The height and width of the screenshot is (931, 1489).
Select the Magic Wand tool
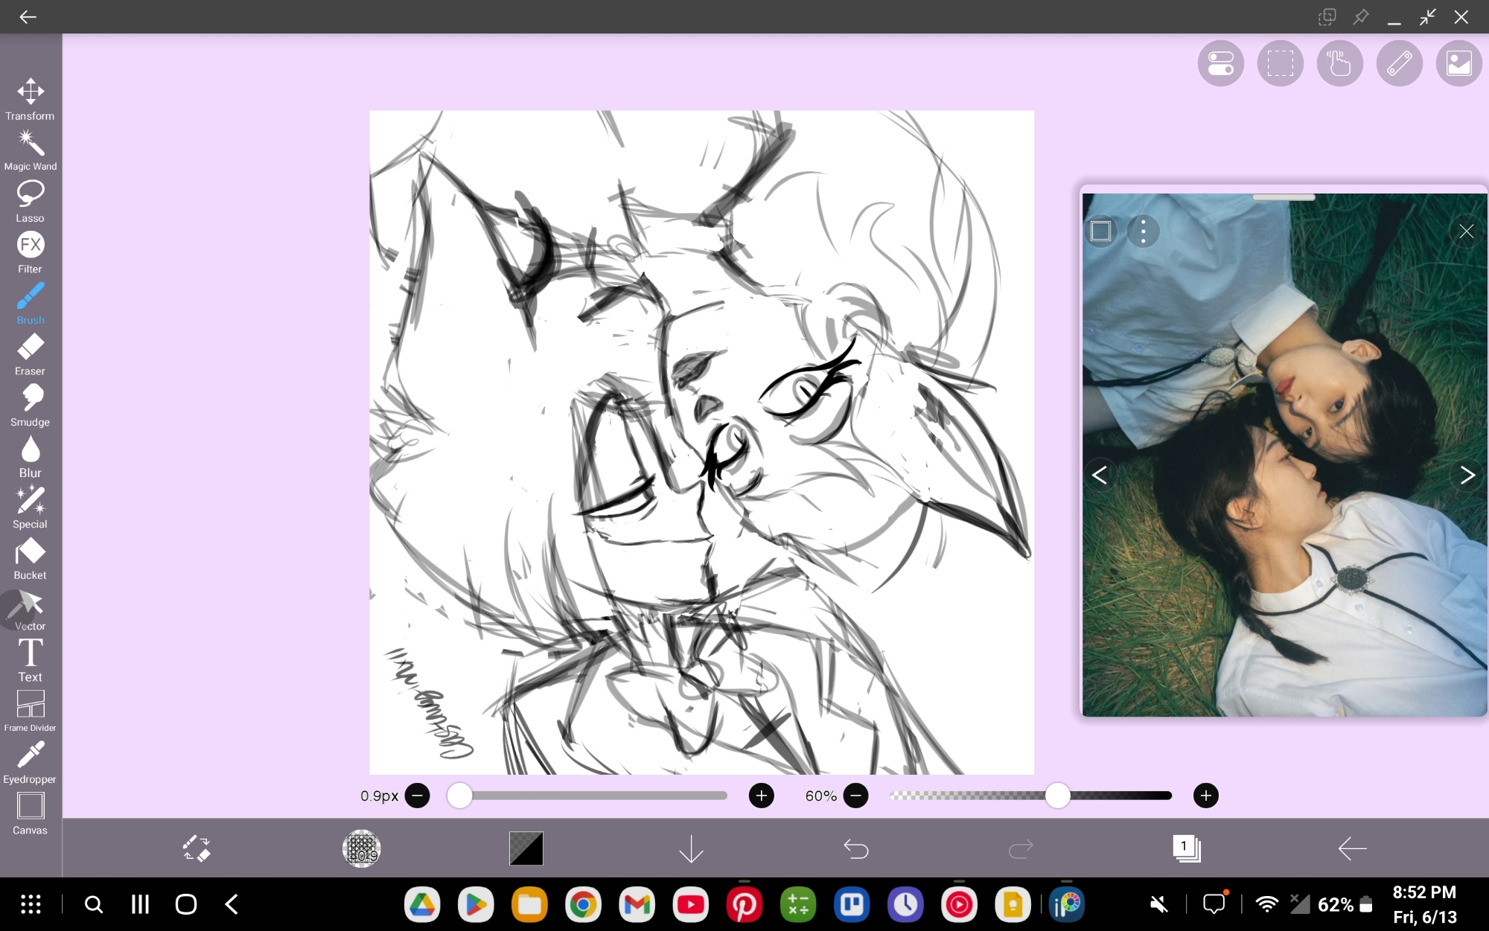[x=31, y=150]
